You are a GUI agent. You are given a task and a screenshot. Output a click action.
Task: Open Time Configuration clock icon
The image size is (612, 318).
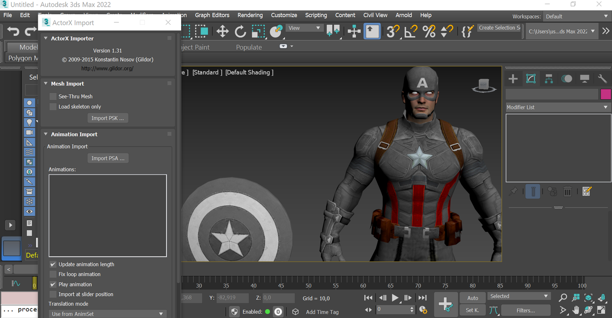(x=423, y=310)
